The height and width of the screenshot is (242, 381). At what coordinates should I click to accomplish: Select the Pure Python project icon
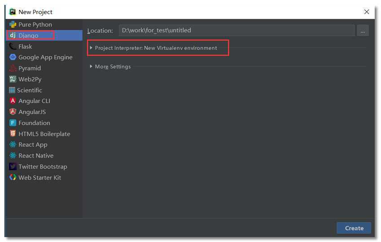coord(13,25)
